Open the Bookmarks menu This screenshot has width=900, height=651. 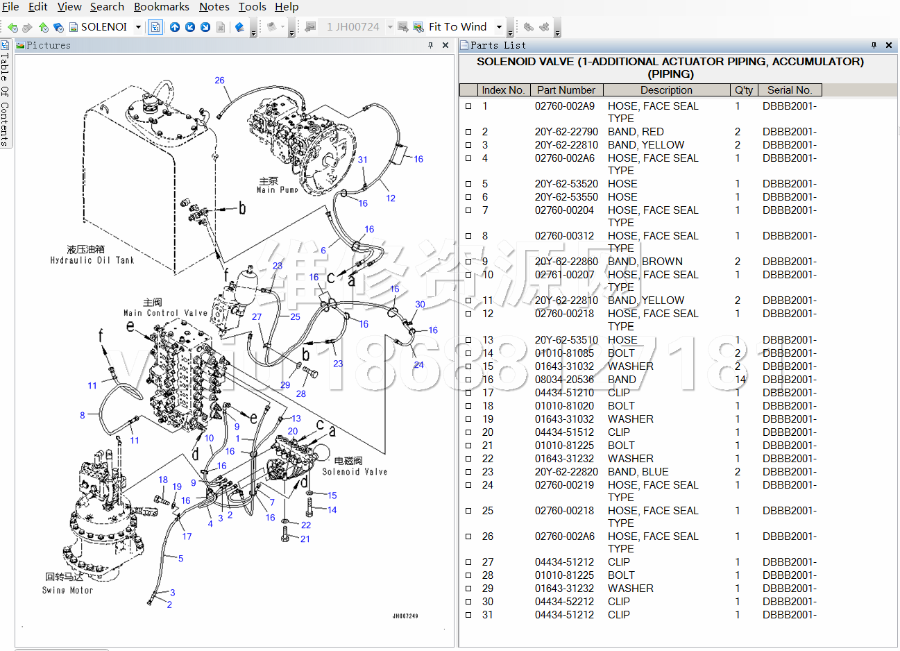[161, 7]
